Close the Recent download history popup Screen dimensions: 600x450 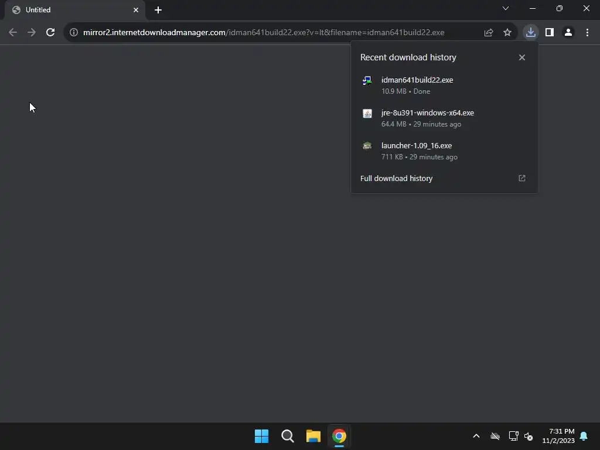pyautogui.click(x=522, y=57)
